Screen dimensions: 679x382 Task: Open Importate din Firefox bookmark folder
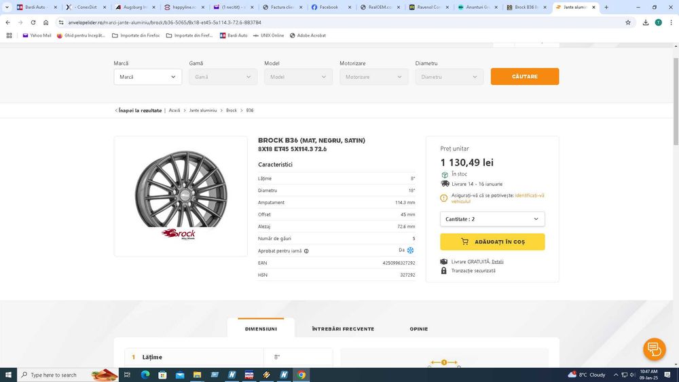[x=136, y=35]
